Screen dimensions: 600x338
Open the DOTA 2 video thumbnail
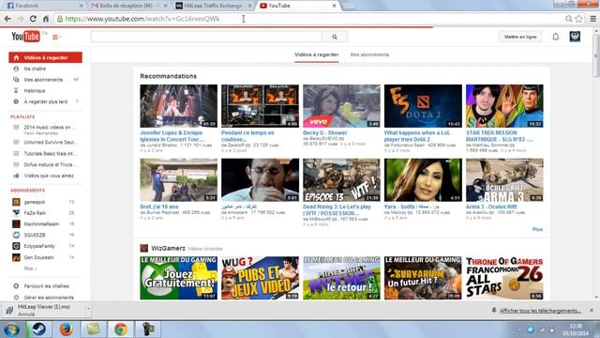[x=423, y=106]
